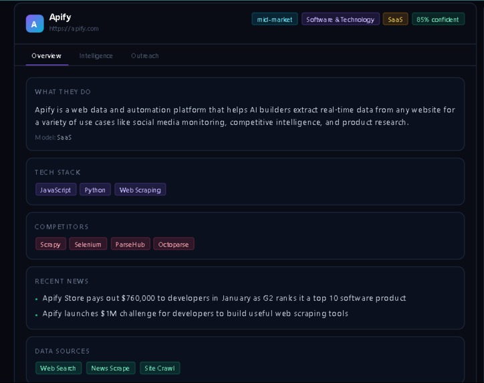Screen dimensions: 484x383
Task: Click the Site Crawl data source tag
Action: click(160, 368)
